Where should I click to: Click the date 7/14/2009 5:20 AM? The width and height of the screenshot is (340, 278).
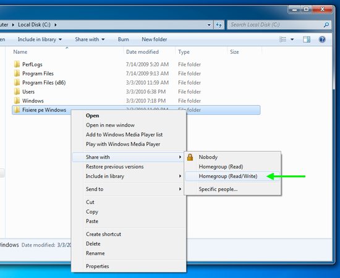point(147,64)
